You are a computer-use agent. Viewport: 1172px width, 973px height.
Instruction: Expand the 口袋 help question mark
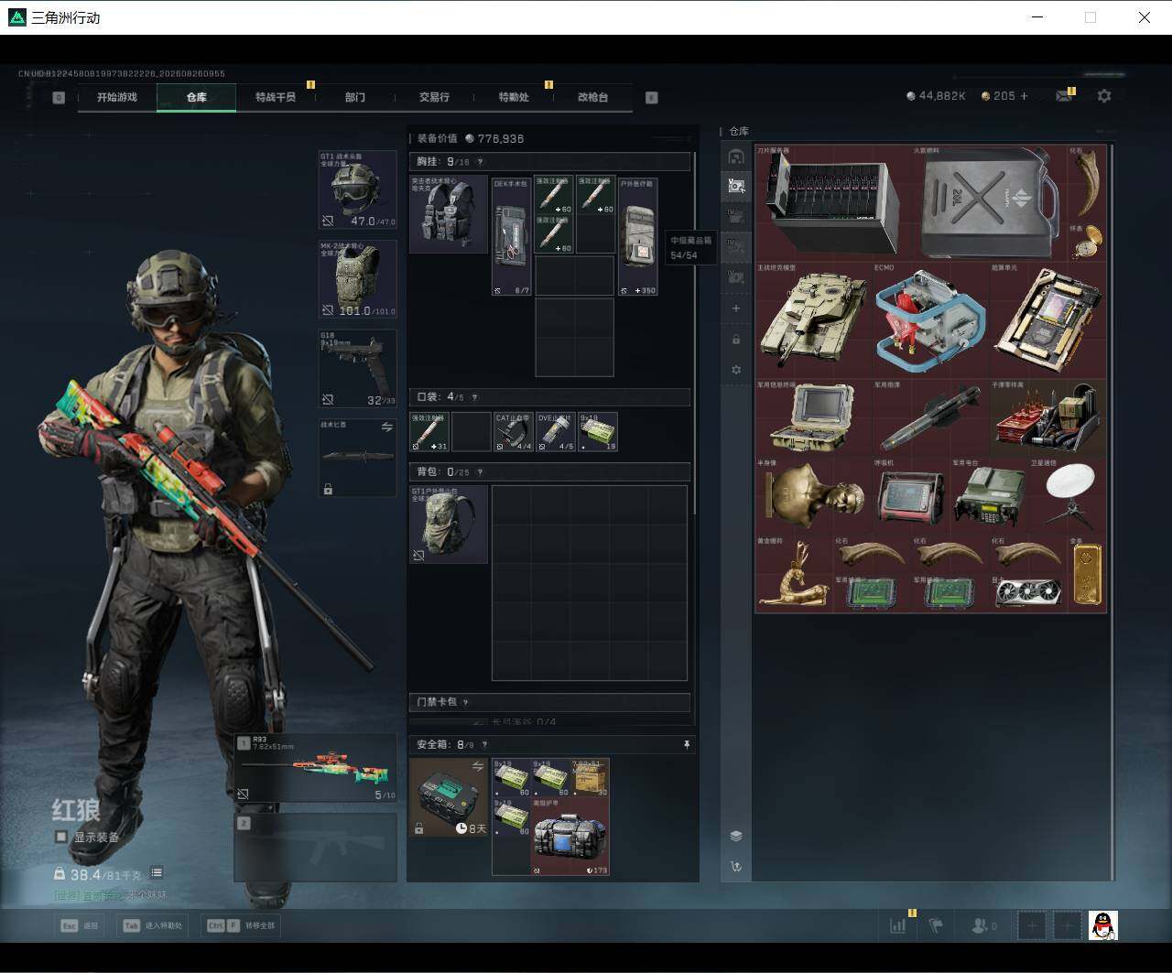click(474, 397)
